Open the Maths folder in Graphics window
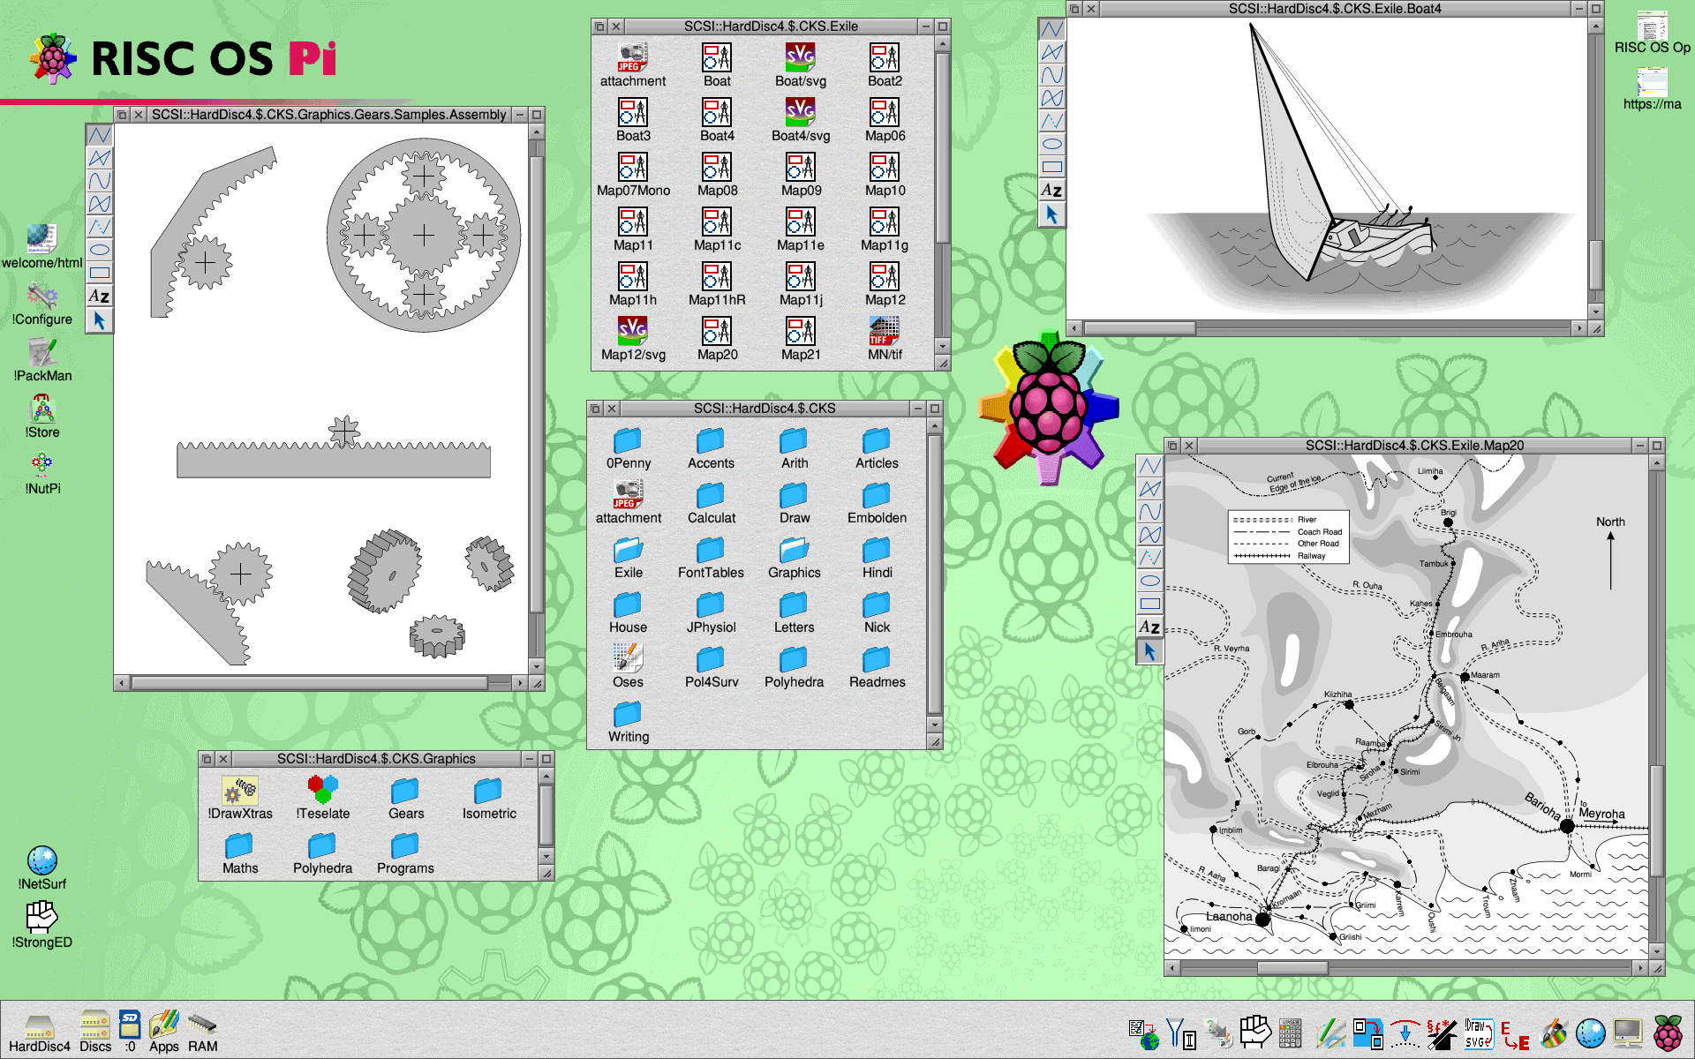The width and height of the screenshot is (1695, 1059). tap(240, 853)
